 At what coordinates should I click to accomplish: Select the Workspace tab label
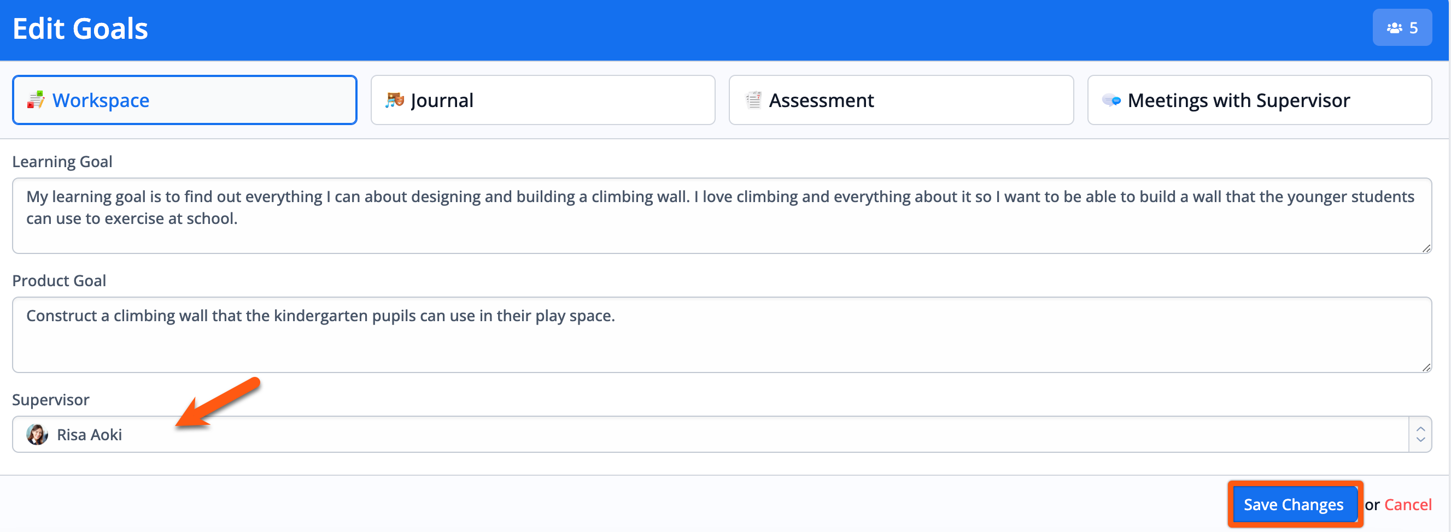(x=101, y=100)
